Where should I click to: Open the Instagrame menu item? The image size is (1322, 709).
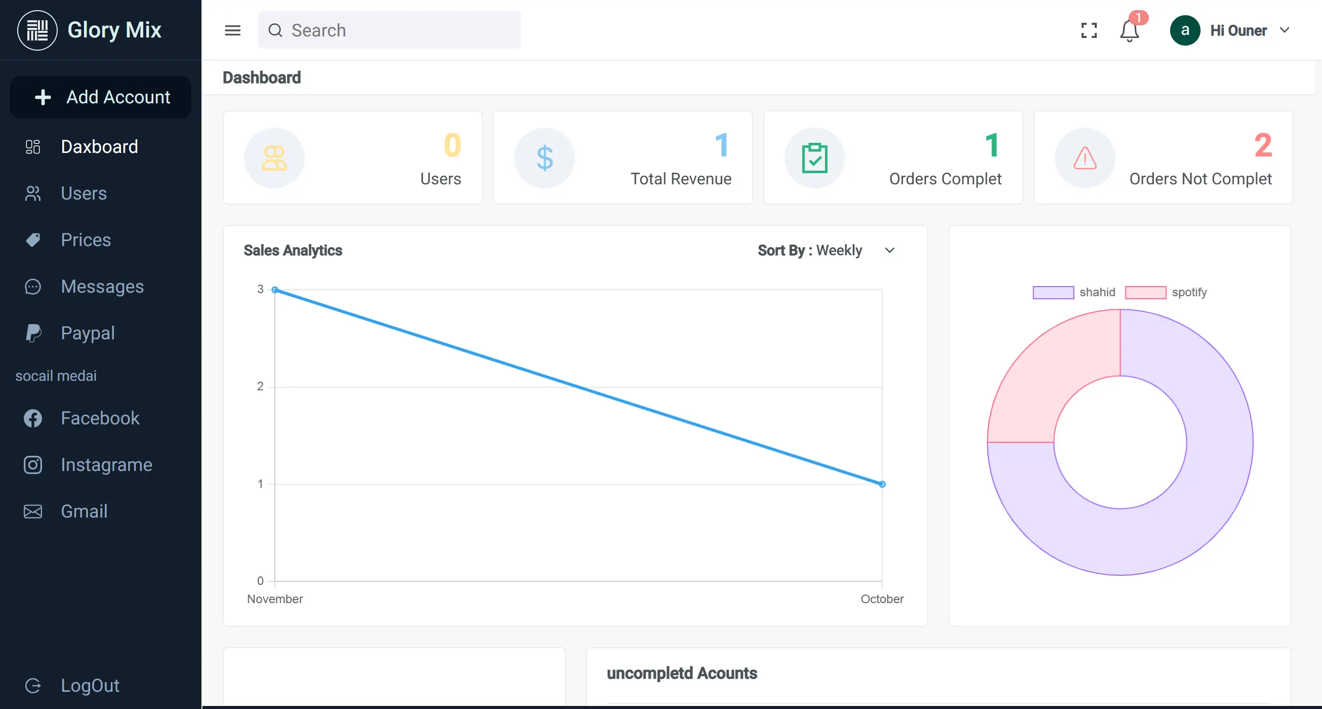[x=101, y=465]
